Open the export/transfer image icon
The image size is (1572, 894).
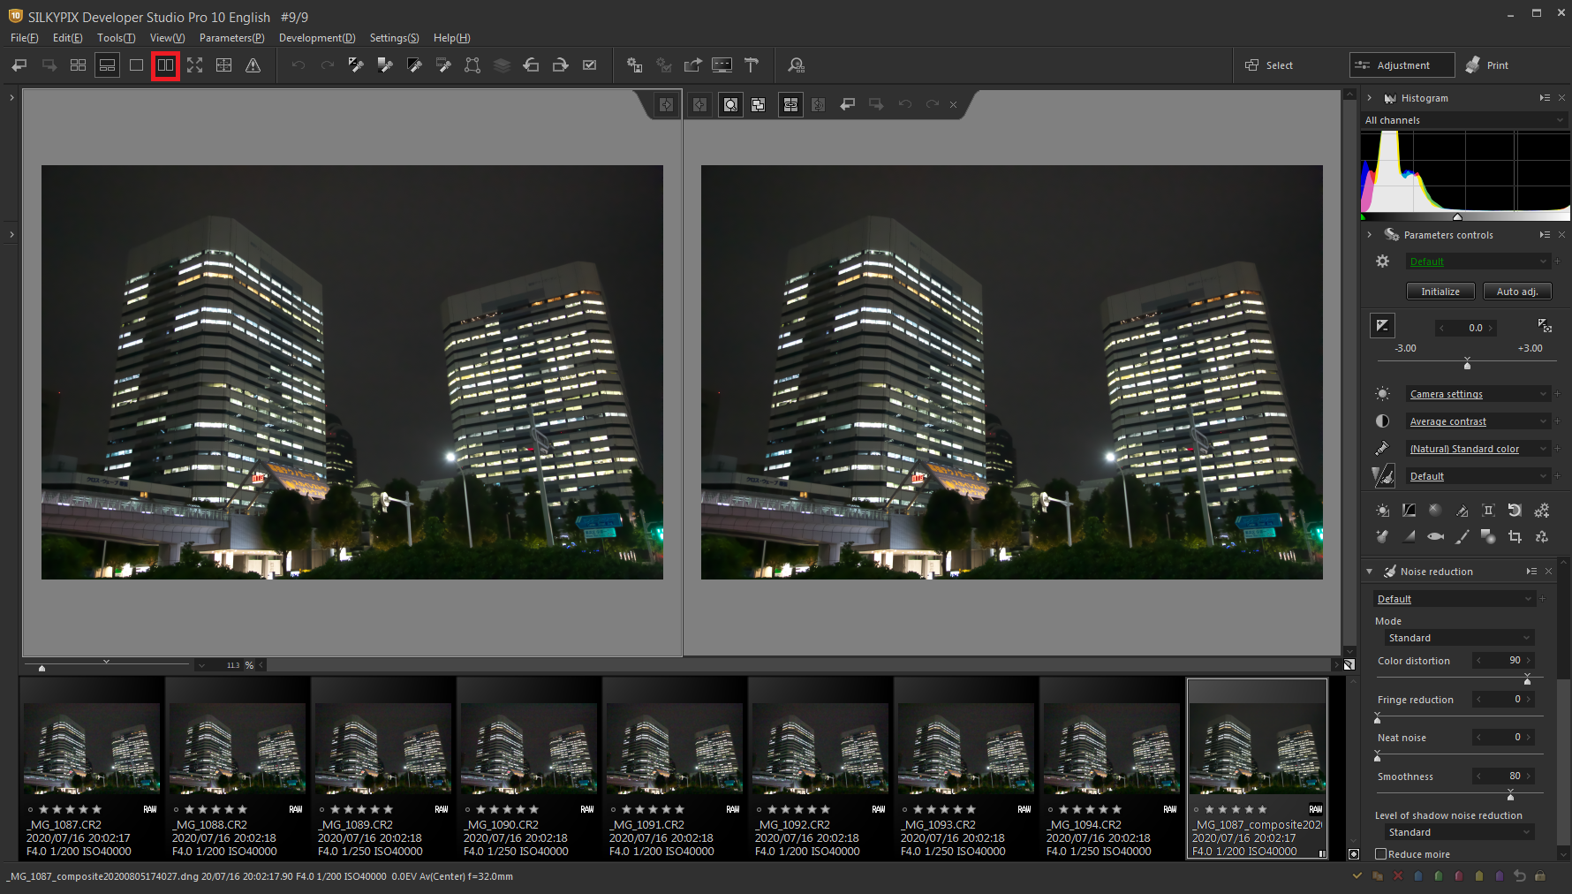pos(692,65)
